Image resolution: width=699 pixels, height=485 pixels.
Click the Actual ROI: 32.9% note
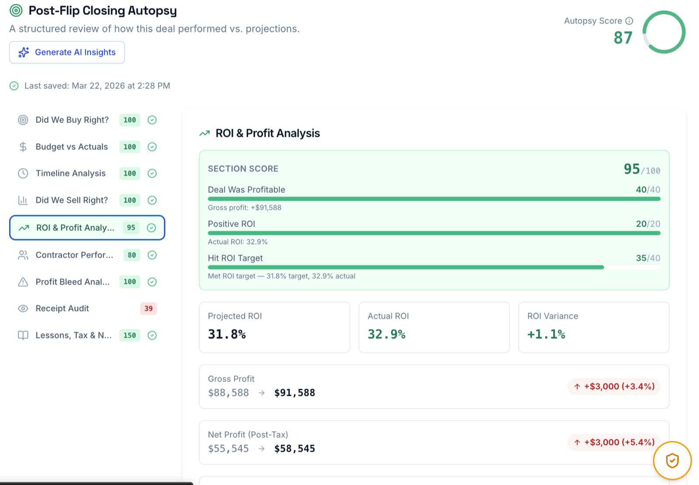238,242
